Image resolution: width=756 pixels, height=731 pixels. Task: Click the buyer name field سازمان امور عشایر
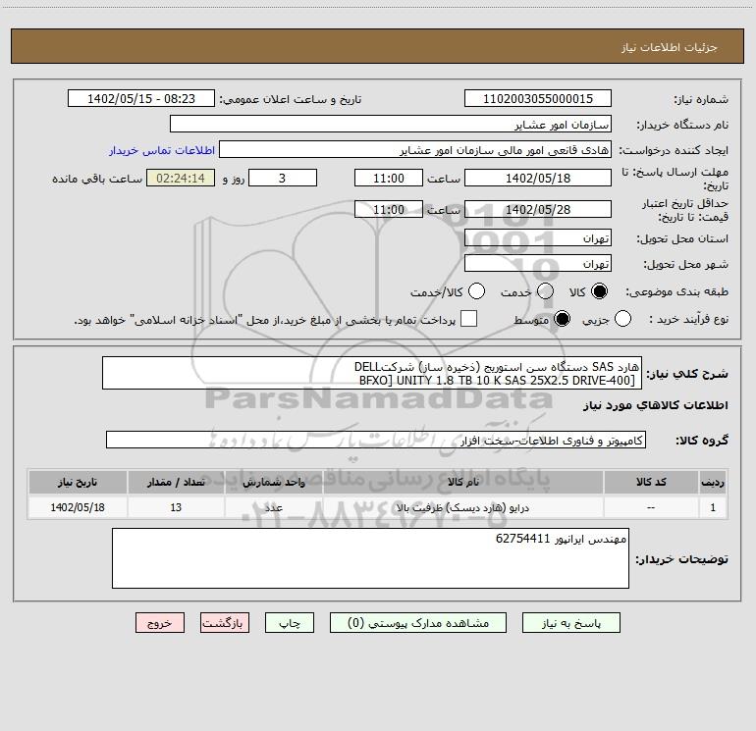391,124
